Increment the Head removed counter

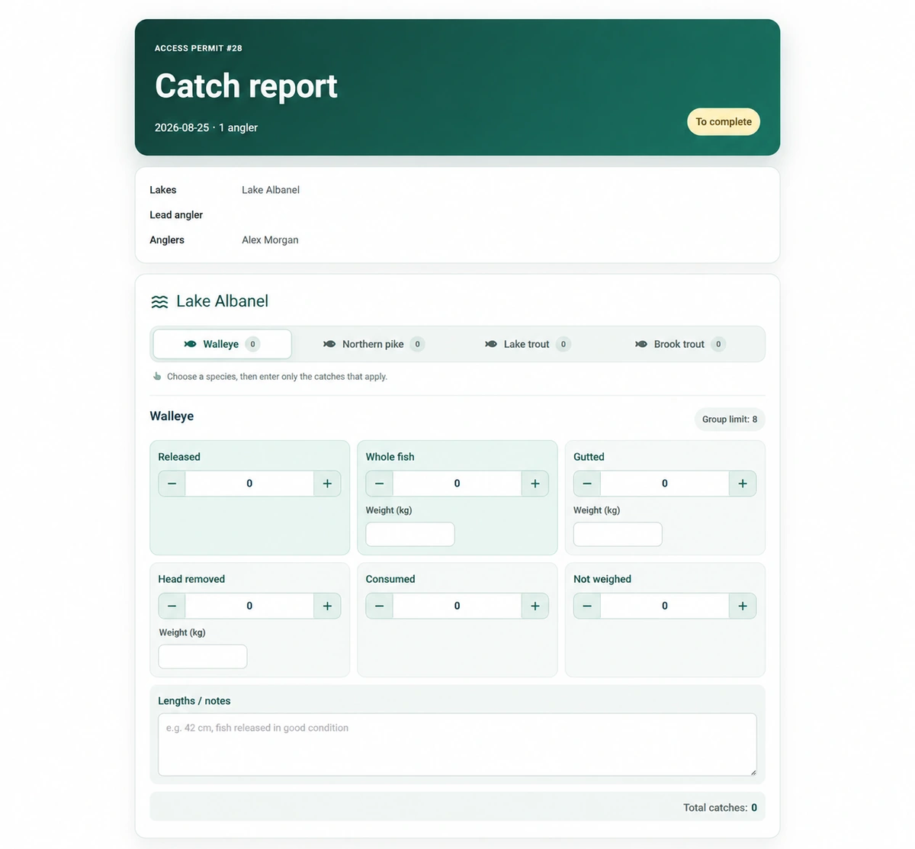pyautogui.click(x=327, y=606)
